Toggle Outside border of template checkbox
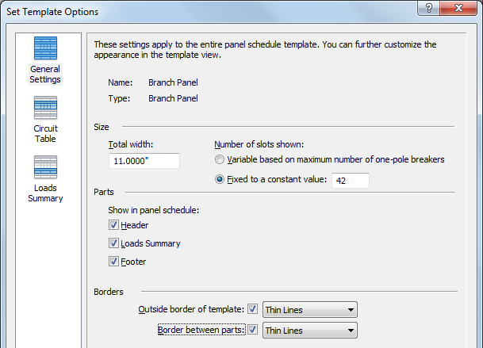 tap(252, 309)
